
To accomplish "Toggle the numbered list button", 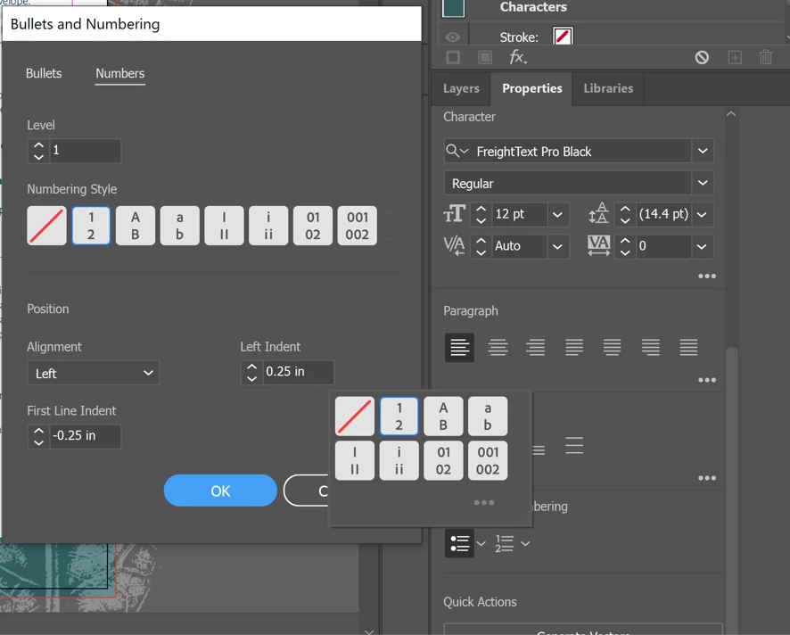I will point(505,544).
